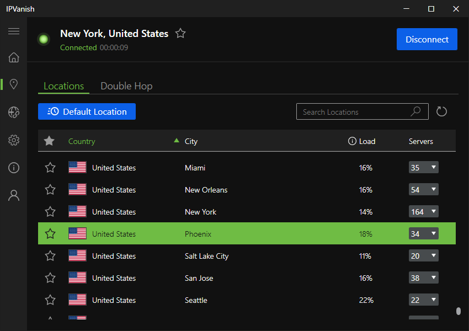Open New York servers dropdown showing 164
The width and height of the screenshot is (469, 331).
tap(424, 212)
